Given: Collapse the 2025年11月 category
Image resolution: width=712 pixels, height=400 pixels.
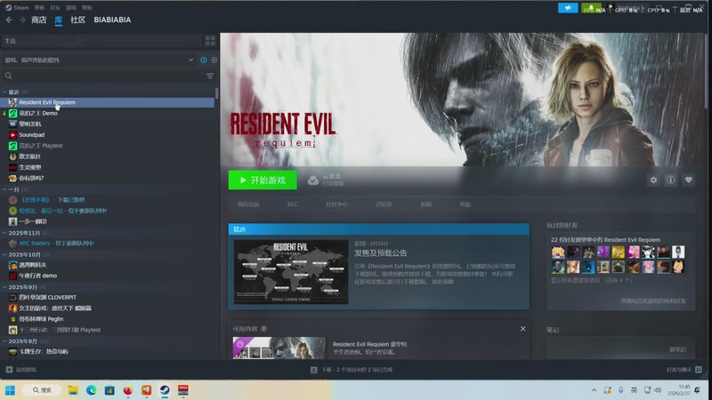Looking at the screenshot, I should 4,233.
